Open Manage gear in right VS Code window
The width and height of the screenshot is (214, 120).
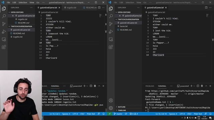[x=111, y=108]
